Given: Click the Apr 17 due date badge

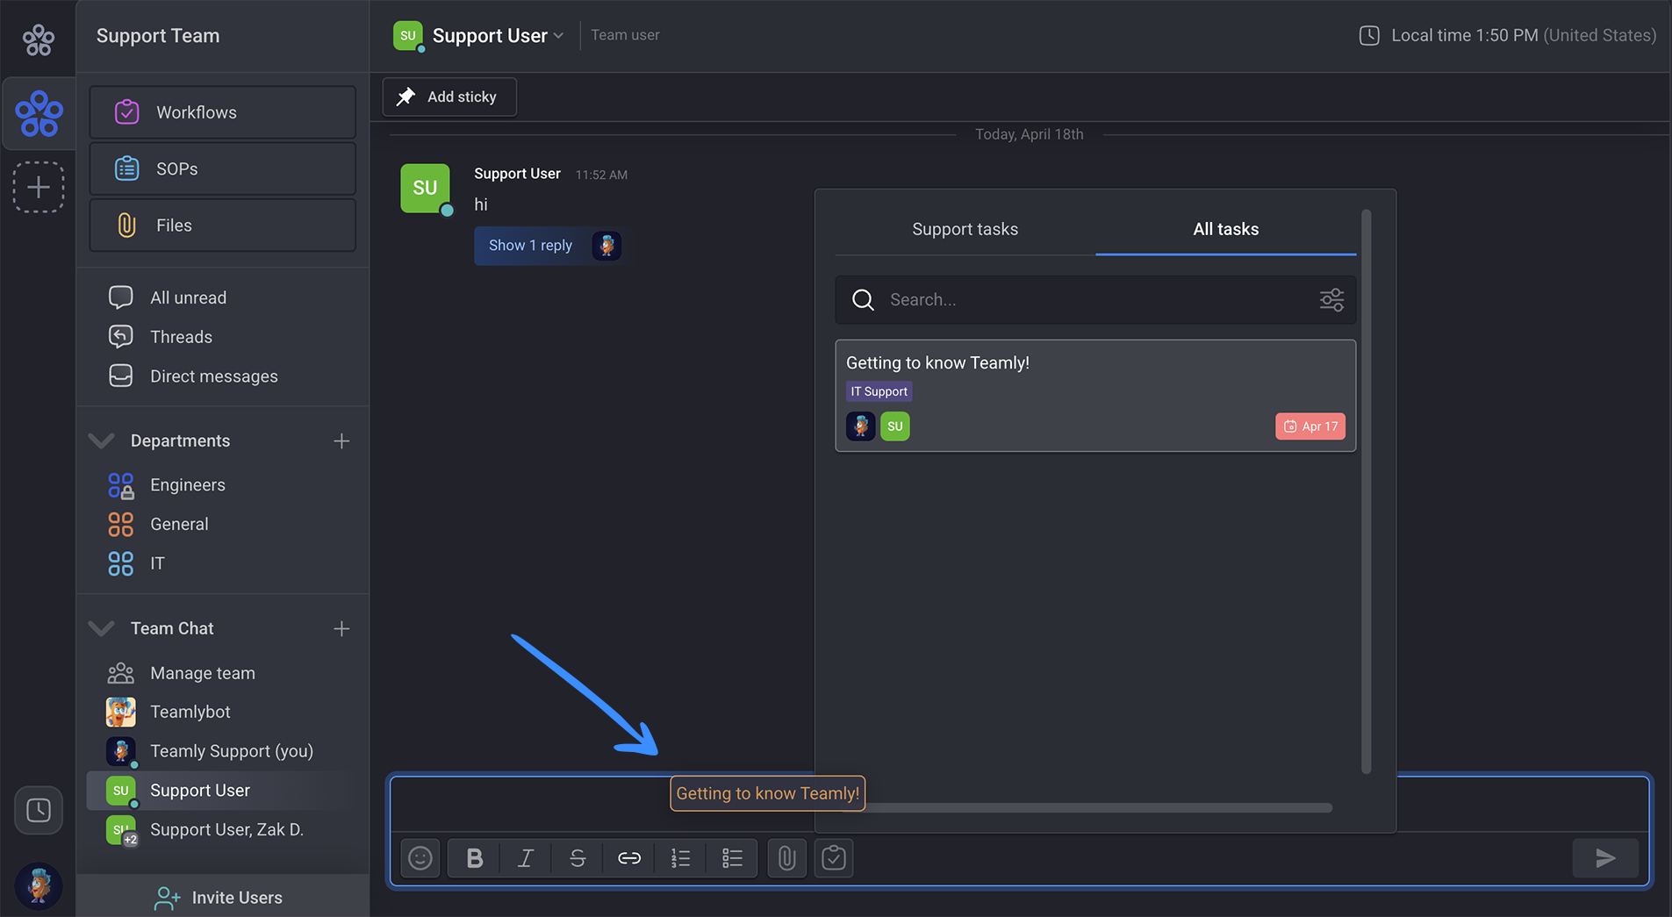Looking at the screenshot, I should (1310, 426).
